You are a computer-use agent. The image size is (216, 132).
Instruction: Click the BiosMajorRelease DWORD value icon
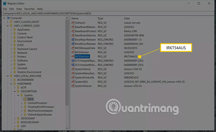[x=73, y=40]
